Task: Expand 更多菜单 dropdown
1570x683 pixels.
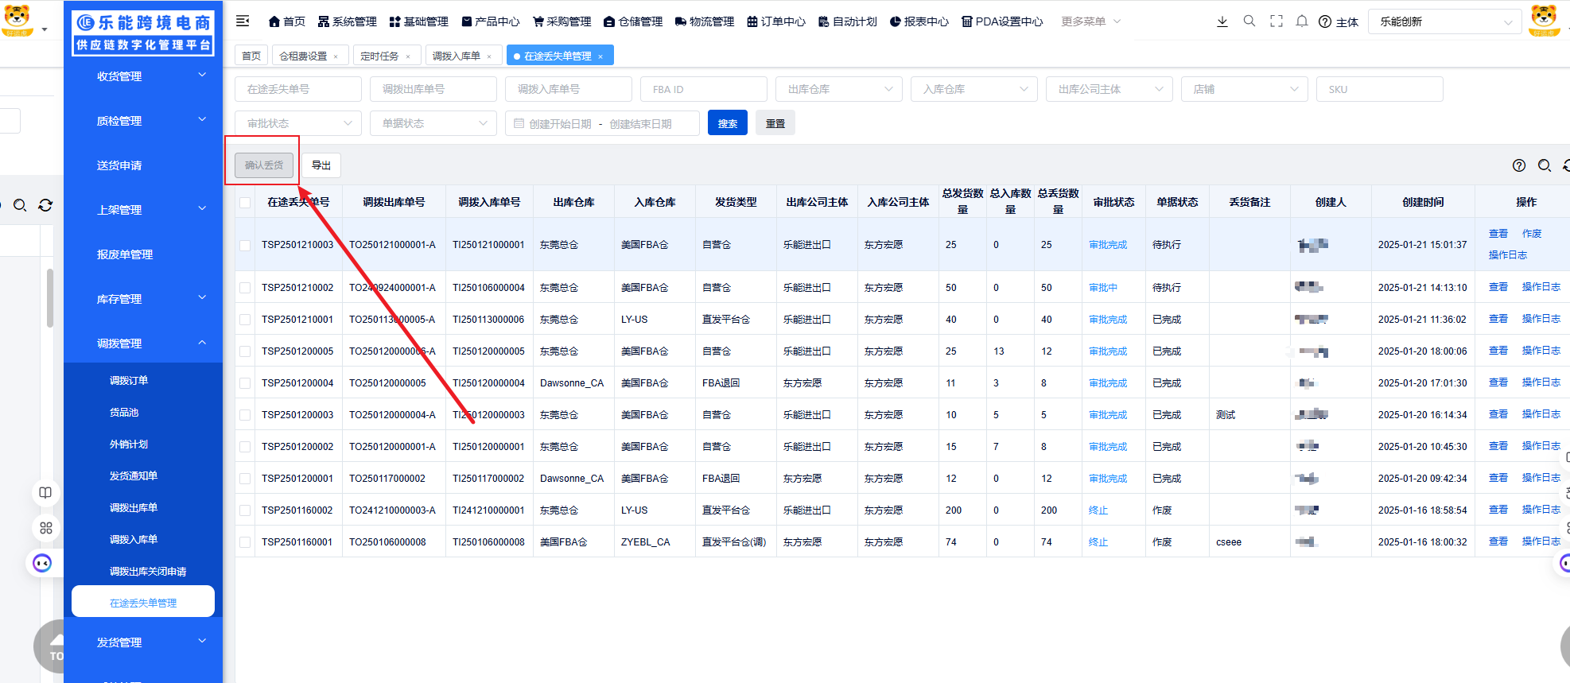Action: [x=1090, y=21]
